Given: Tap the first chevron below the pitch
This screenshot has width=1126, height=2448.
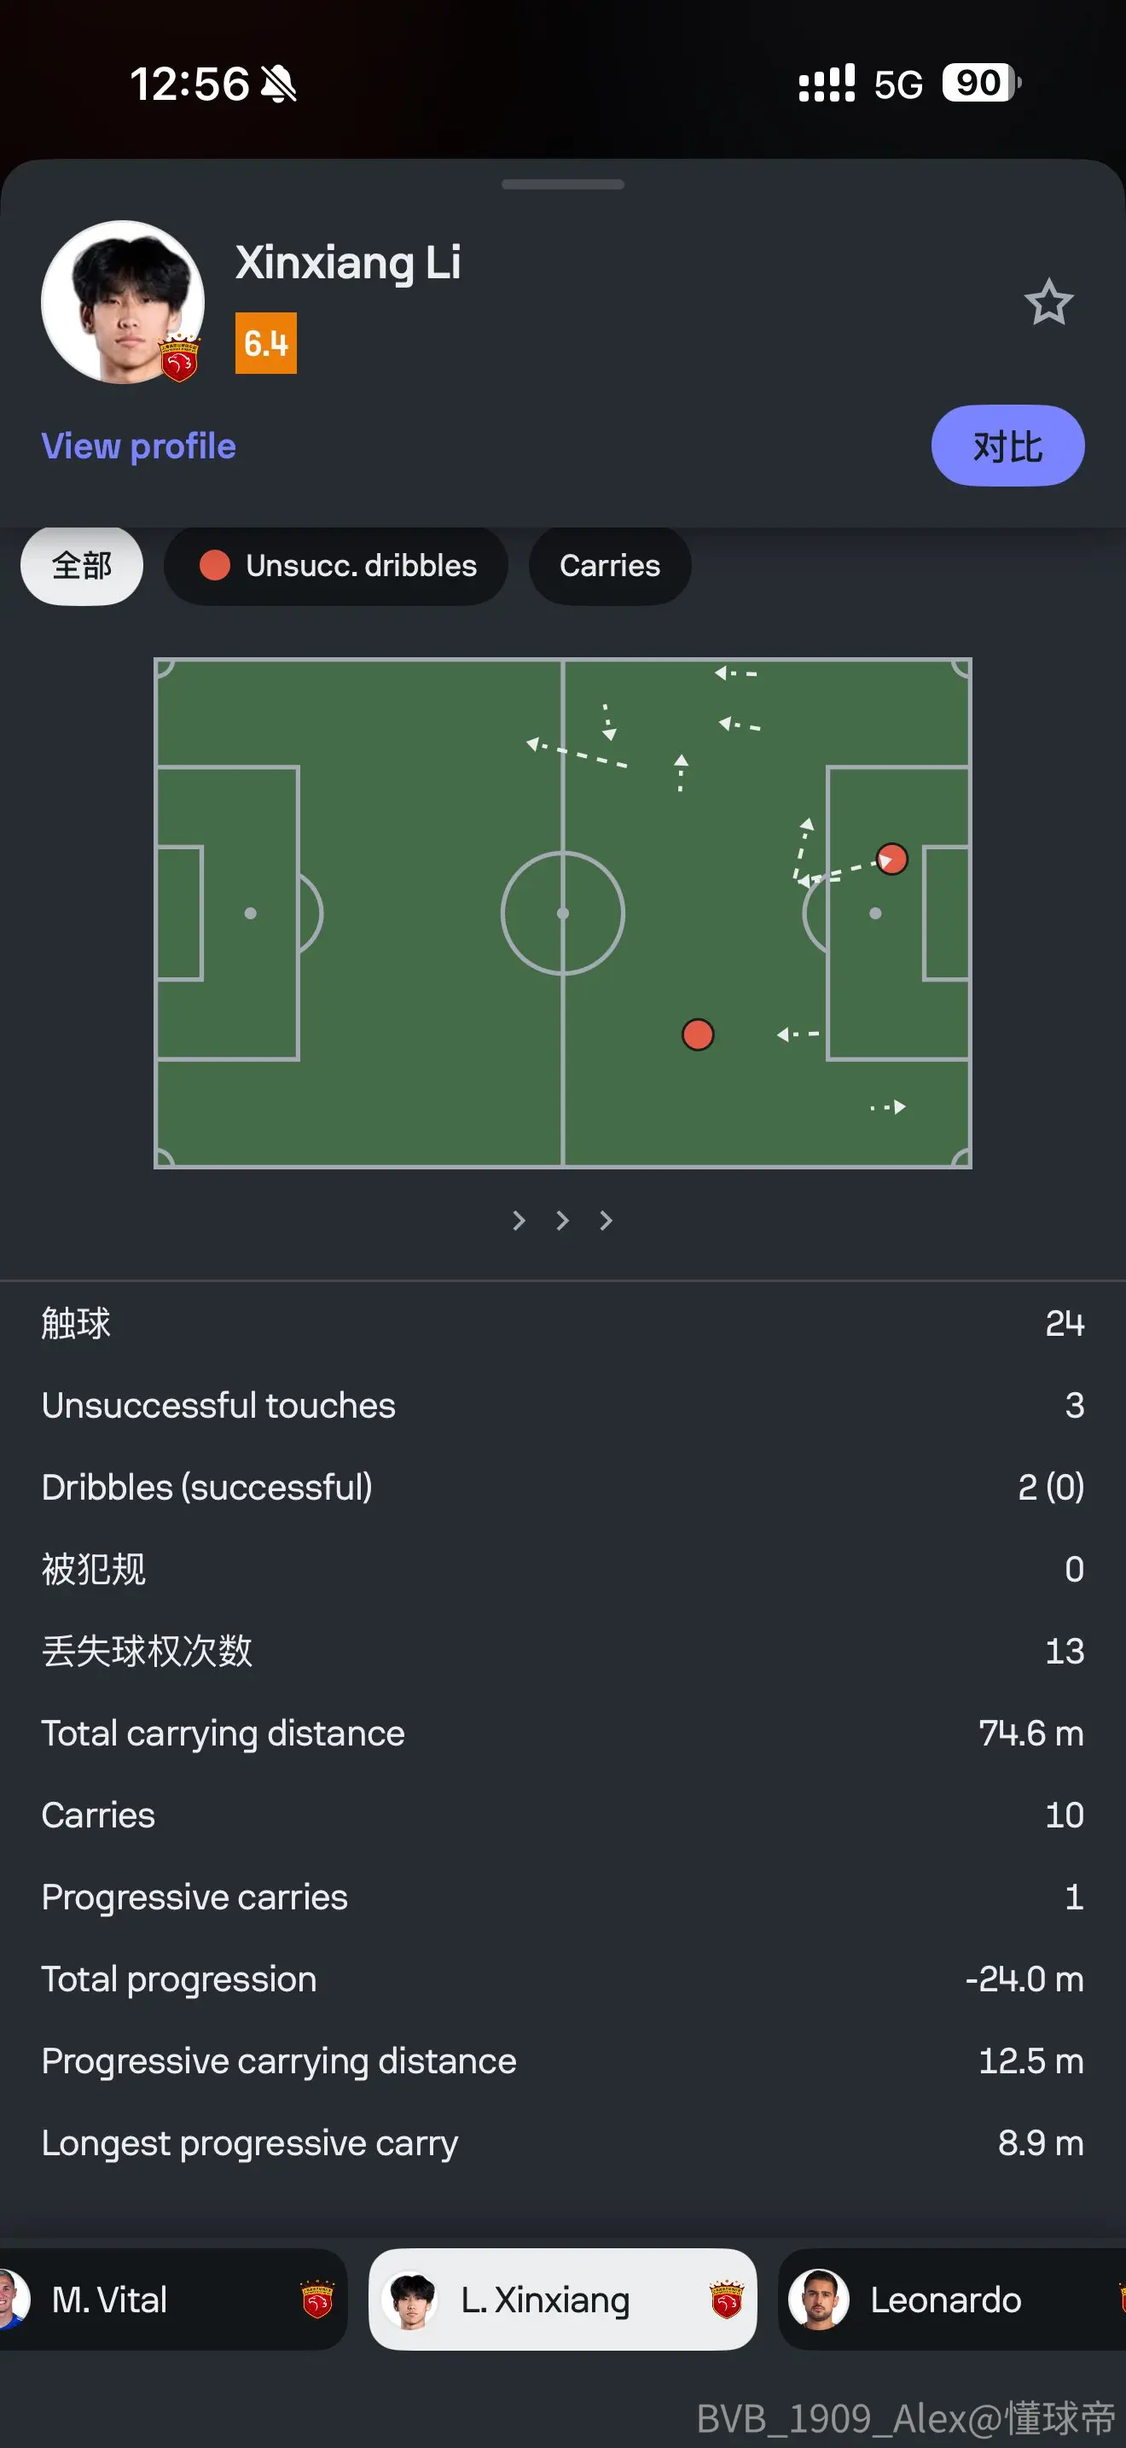Looking at the screenshot, I should pyautogui.click(x=519, y=1221).
